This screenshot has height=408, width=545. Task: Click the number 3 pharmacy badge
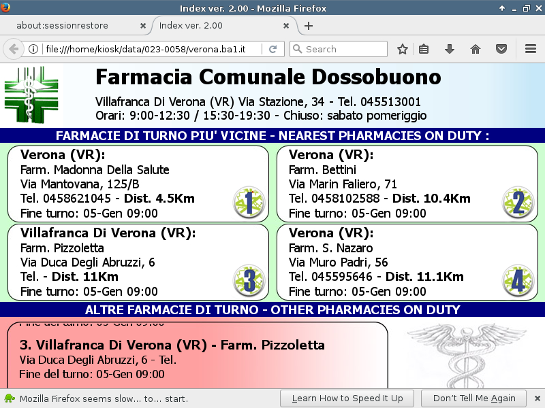(x=249, y=281)
